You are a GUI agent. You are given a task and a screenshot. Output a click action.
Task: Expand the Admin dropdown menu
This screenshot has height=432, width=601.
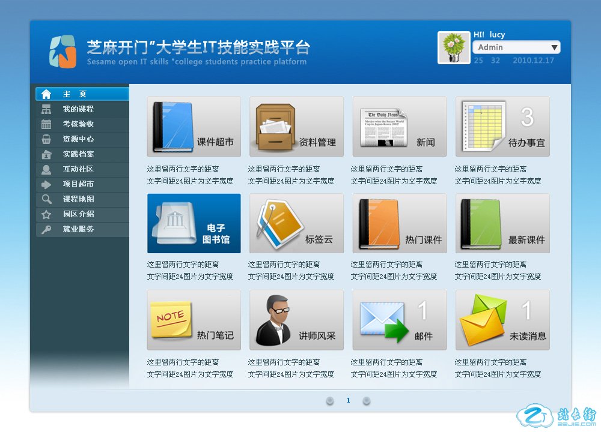(x=554, y=47)
